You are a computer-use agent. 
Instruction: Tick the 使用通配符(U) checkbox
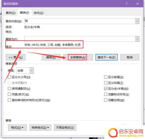9,89
